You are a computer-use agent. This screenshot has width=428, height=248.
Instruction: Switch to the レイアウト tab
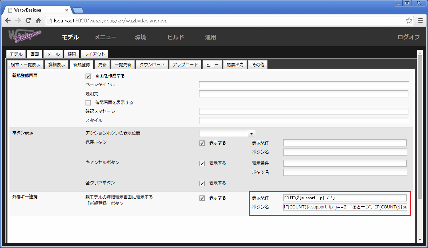(x=95, y=54)
